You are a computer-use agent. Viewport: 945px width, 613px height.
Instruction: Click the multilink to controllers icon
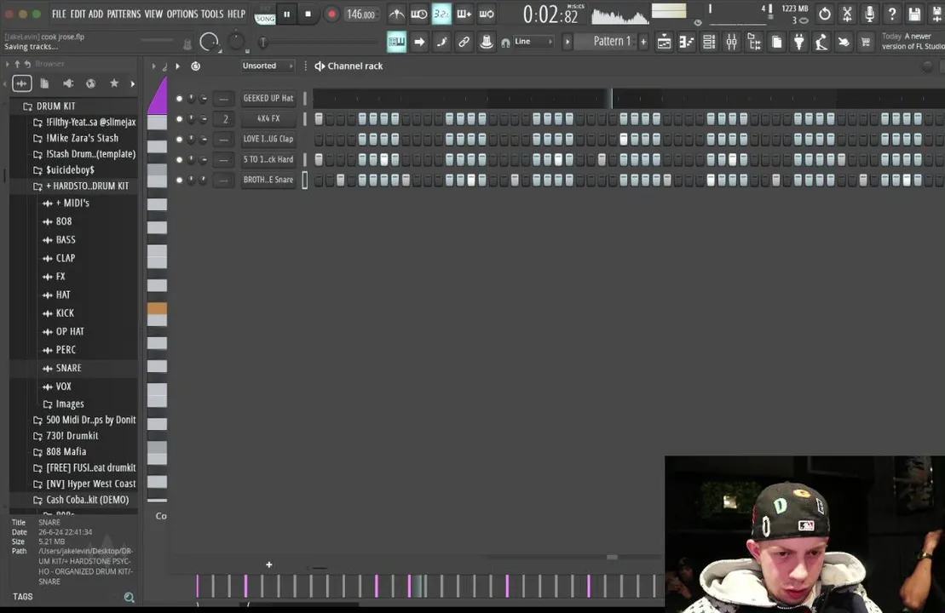click(x=487, y=42)
